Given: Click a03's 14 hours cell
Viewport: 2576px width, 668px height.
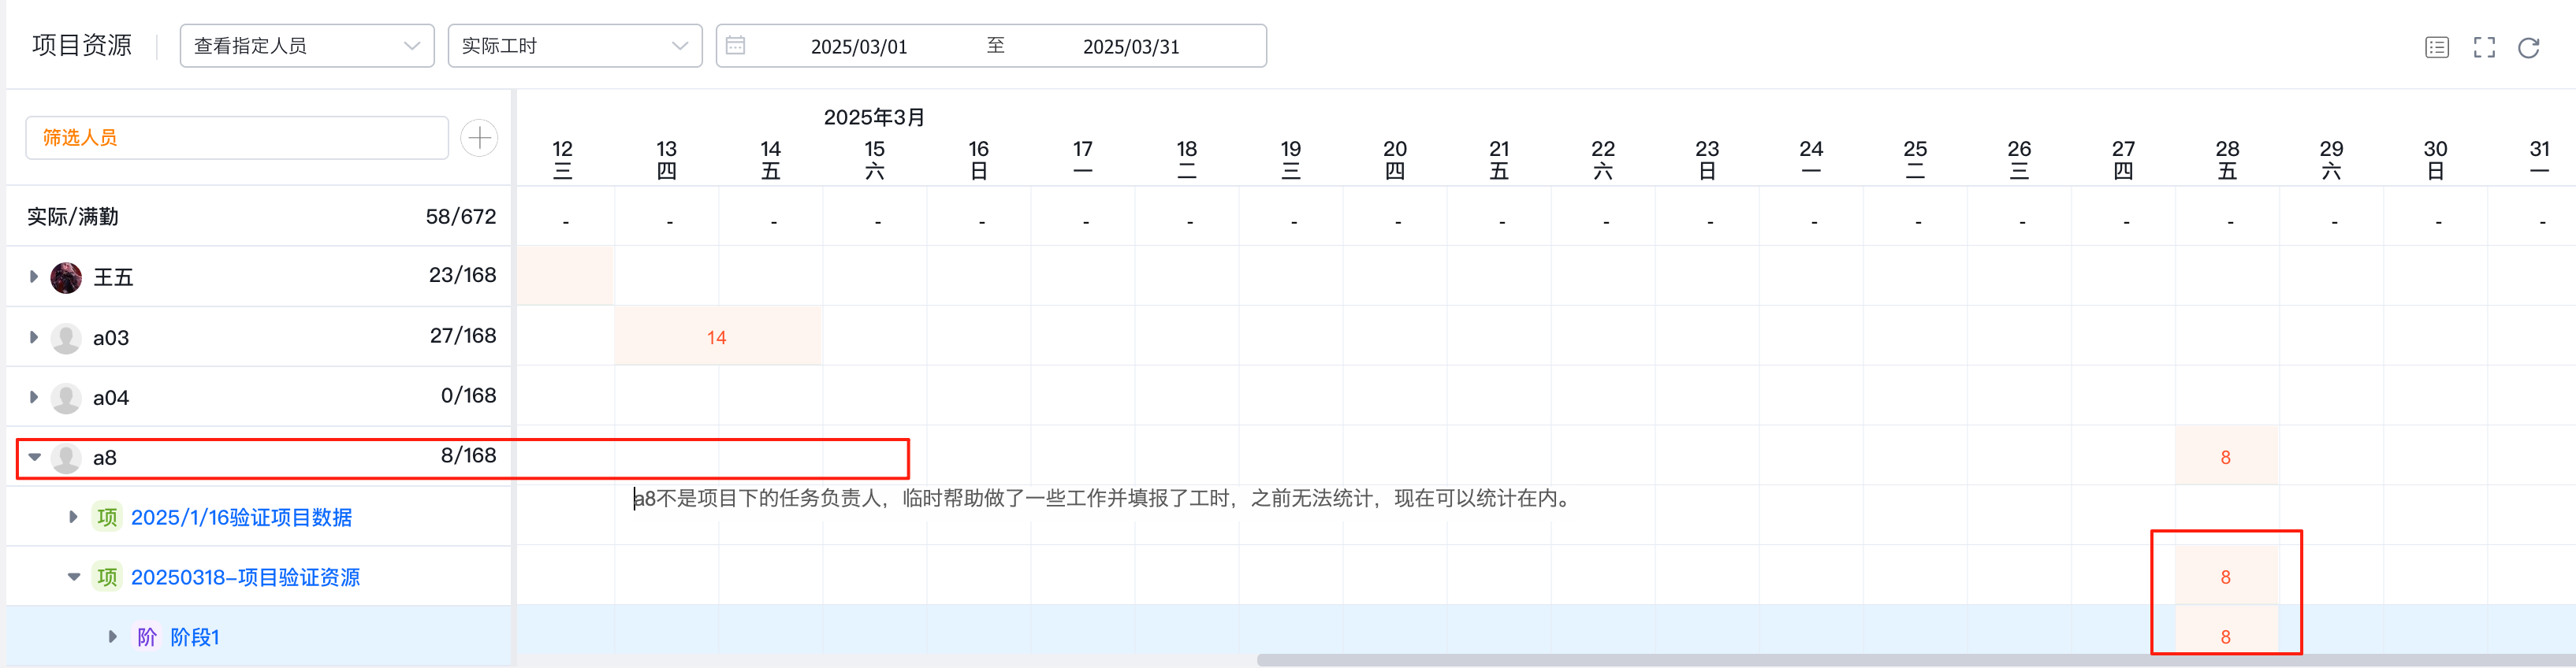Looking at the screenshot, I should [717, 338].
